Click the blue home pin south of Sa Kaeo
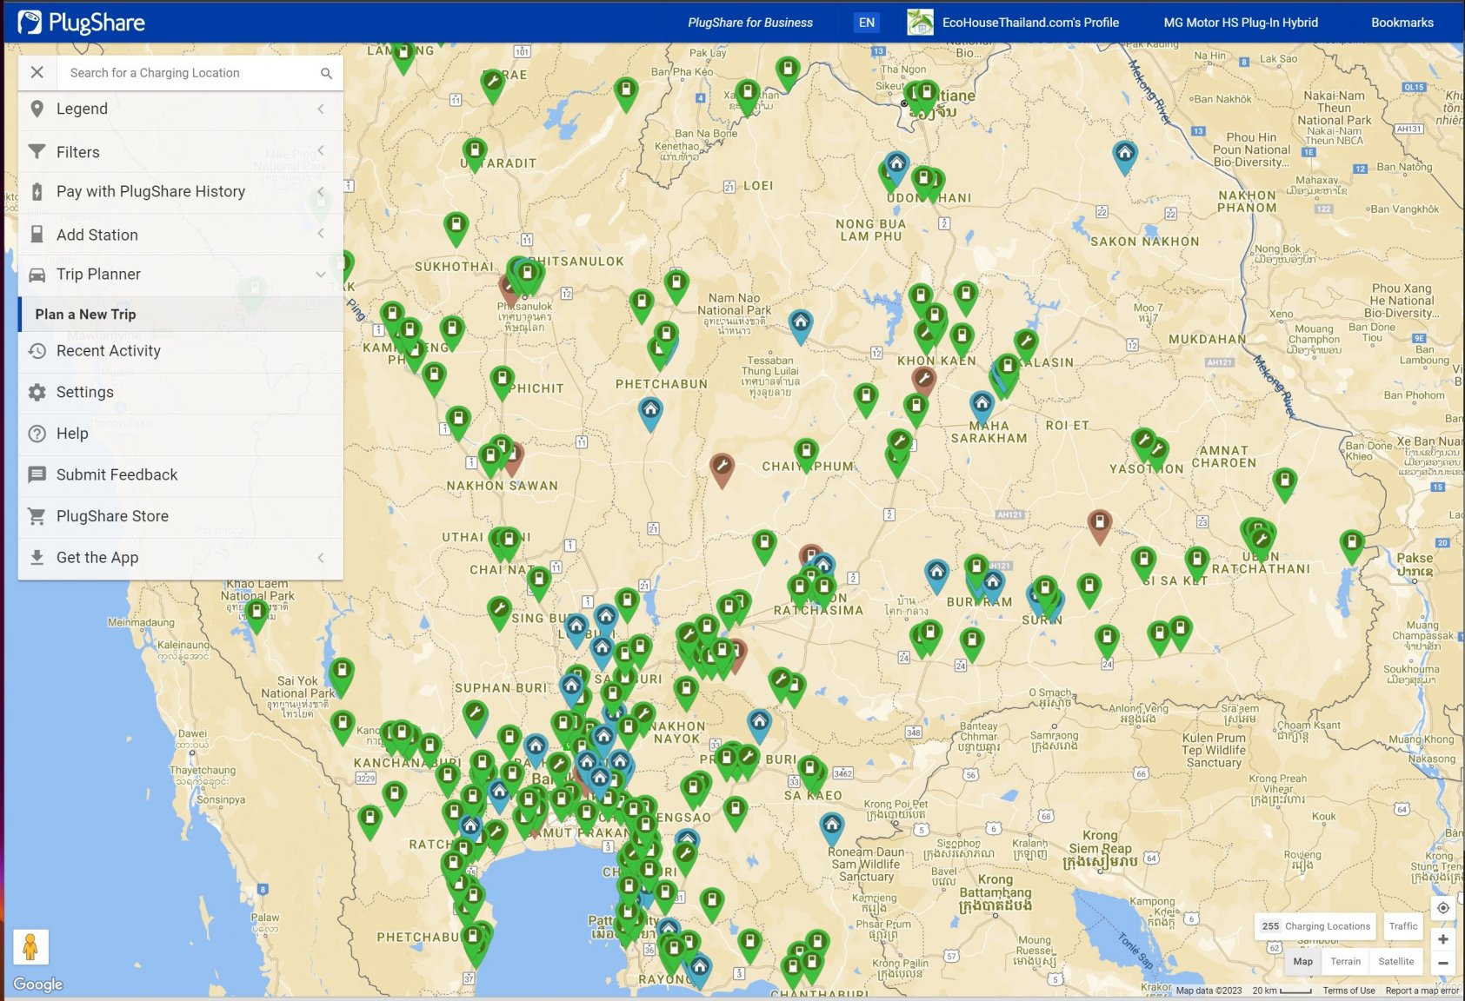 point(832,828)
